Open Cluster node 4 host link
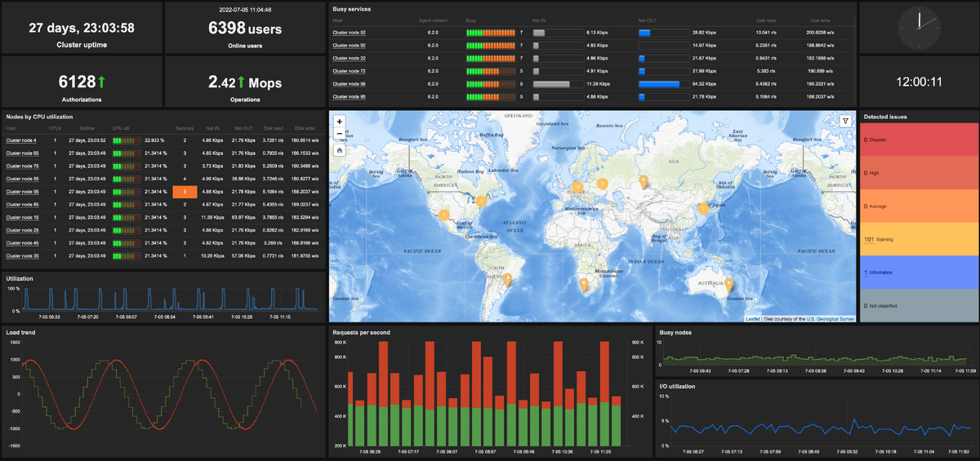Viewport: 980px width, 461px height. pyautogui.click(x=21, y=140)
